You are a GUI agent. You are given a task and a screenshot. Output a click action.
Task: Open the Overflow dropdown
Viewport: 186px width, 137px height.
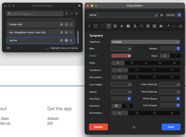point(121,99)
